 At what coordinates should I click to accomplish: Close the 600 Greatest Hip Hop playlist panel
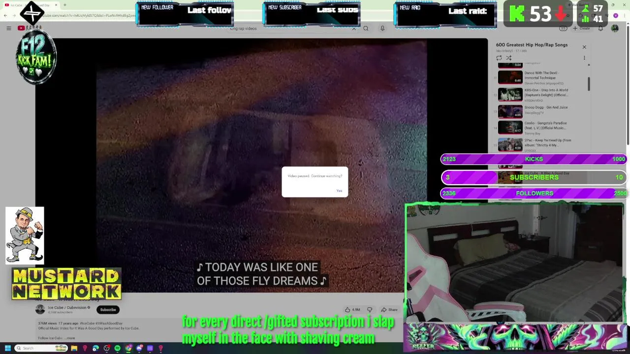click(x=584, y=47)
